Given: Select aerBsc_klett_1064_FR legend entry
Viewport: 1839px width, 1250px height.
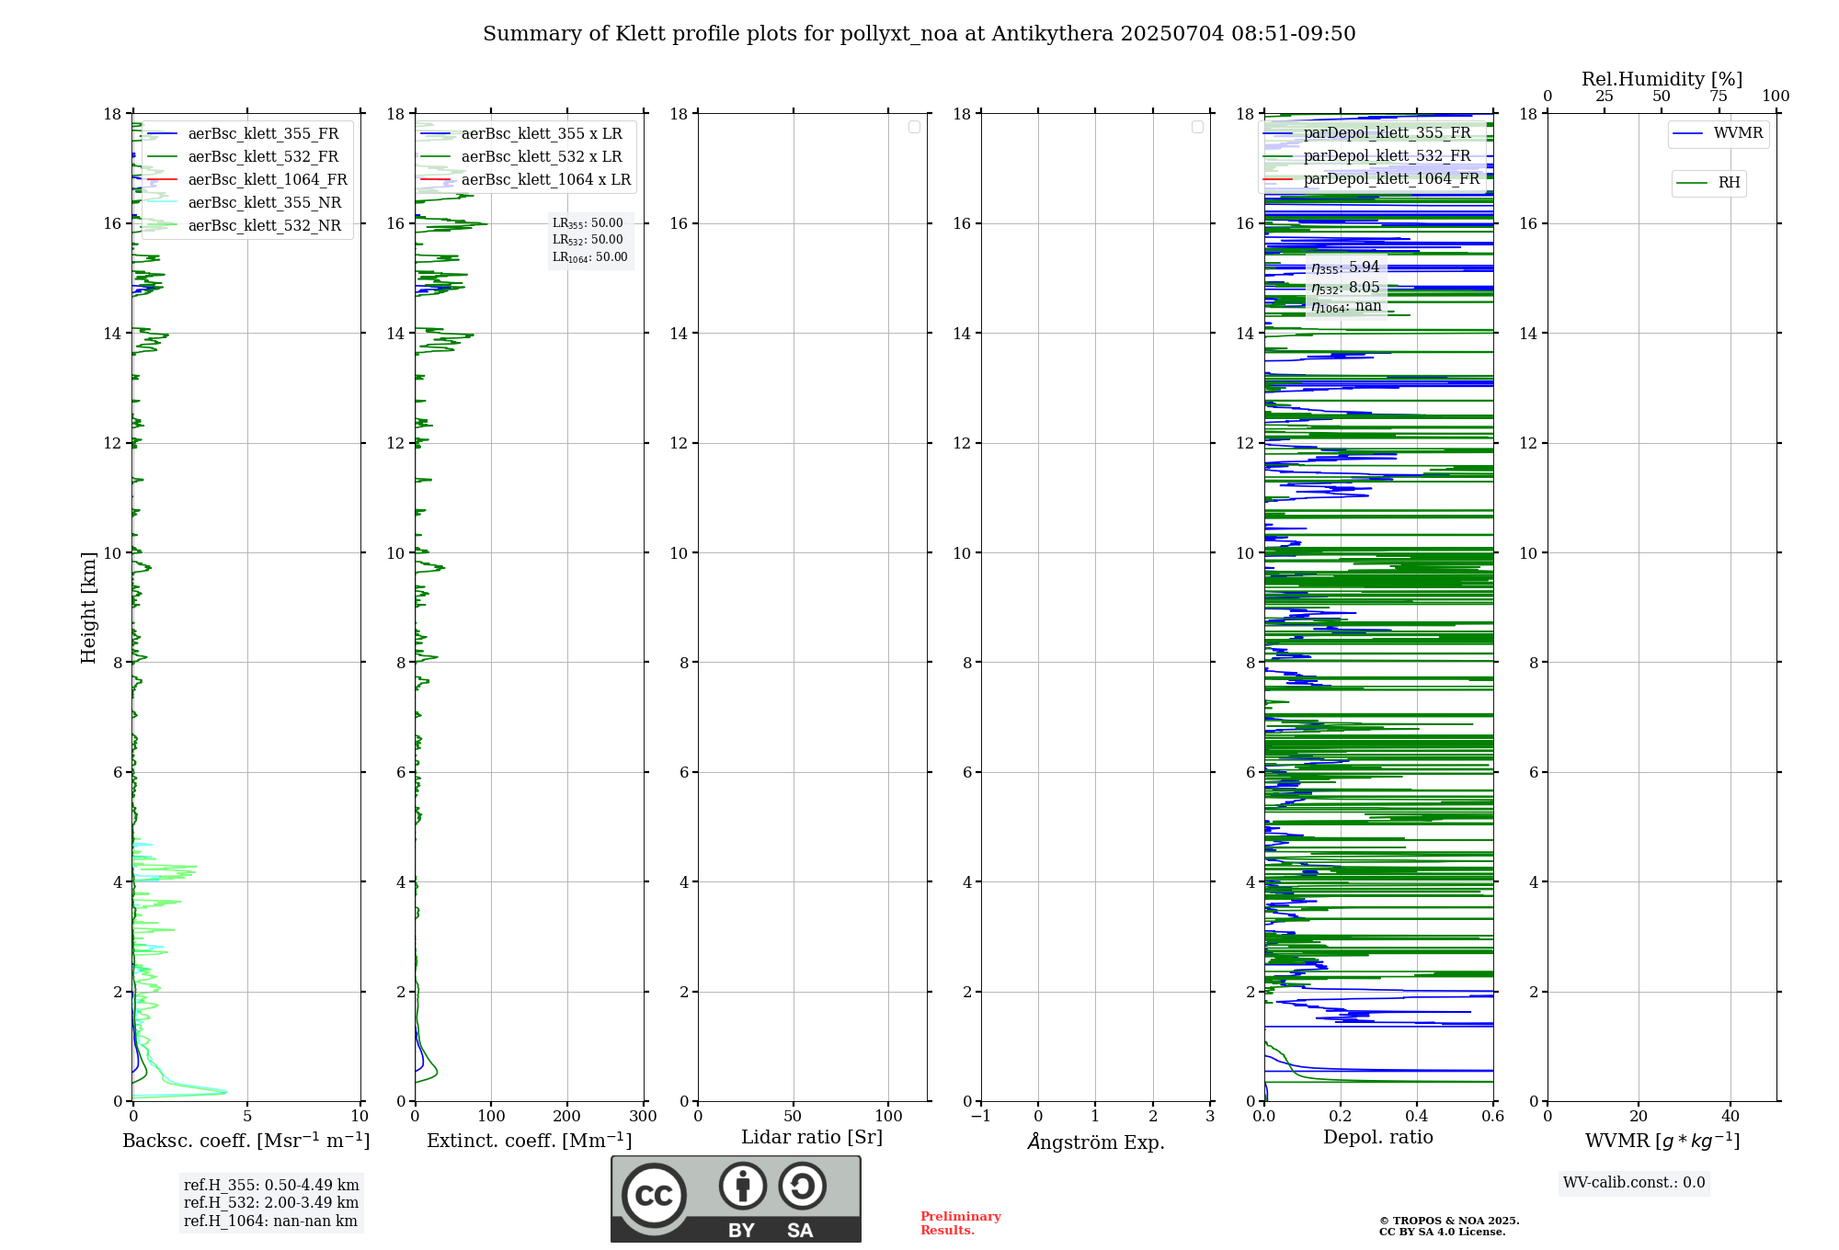Looking at the screenshot, I should 250,179.
